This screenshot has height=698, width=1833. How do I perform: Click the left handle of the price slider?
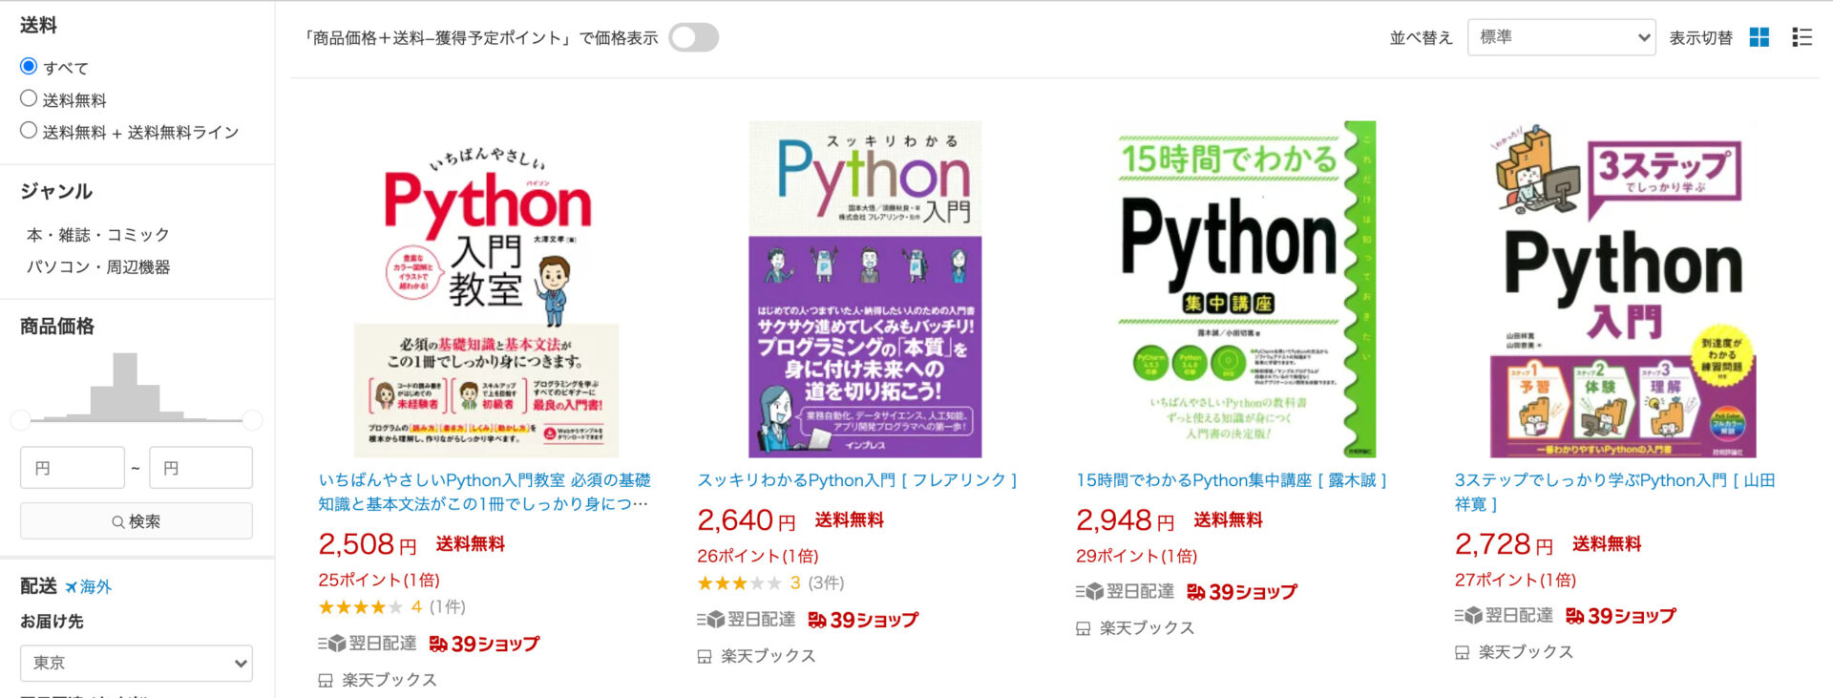(x=20, y=419)
